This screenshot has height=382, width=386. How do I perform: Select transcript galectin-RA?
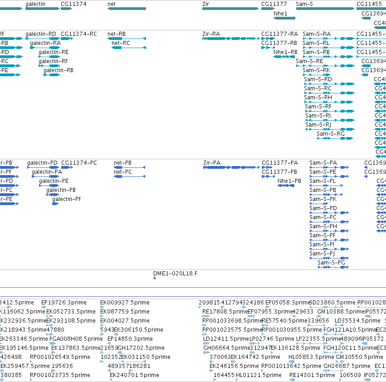pos(45,48)
